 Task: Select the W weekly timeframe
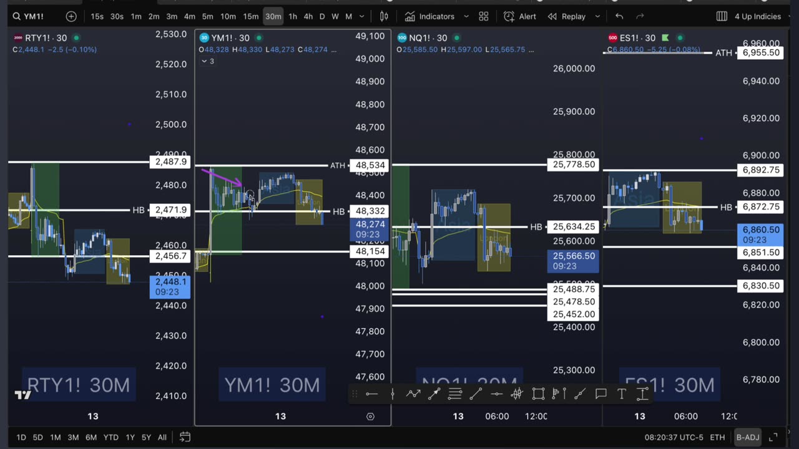[x=335, y=16]
